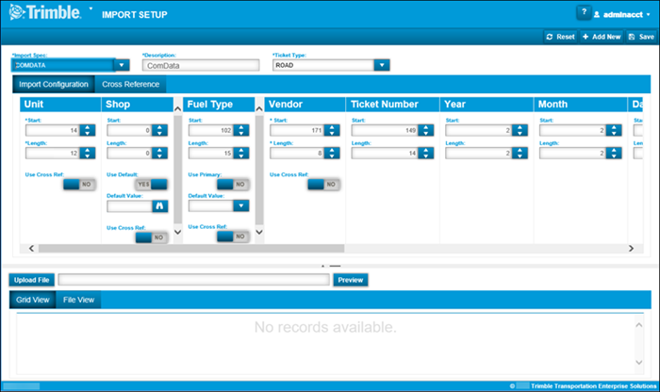Toggle Vendor Use Cross Ref switch
This screenshot has width=660, height=392.
tap(323, 185)
